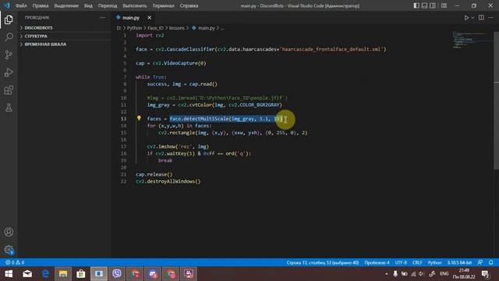
Task: Change indentation via Пробелов: 4
Action: 377,262
